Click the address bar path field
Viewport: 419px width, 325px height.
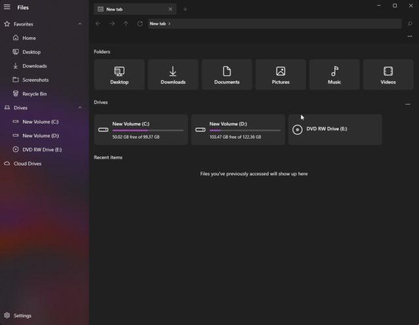(274, 24)
